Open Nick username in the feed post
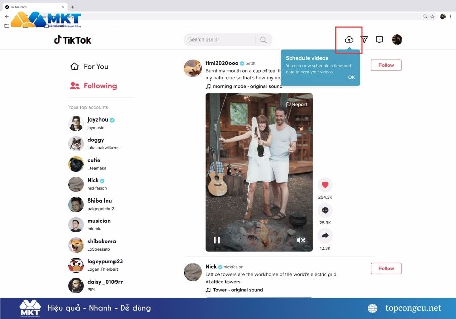Viewport: 456px width, 319px height. [211, 267]
